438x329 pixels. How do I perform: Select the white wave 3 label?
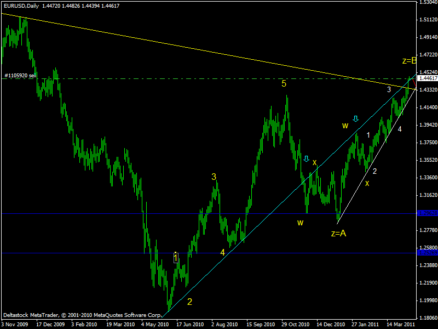coord(389,89)
